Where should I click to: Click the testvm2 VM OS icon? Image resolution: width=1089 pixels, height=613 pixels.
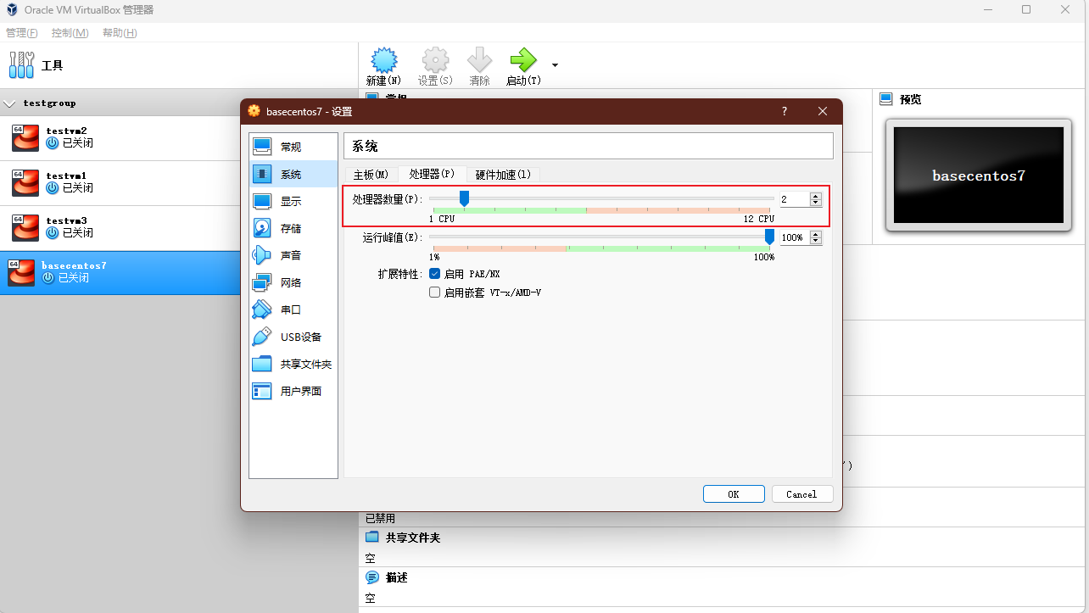click(x=25, y=138)
